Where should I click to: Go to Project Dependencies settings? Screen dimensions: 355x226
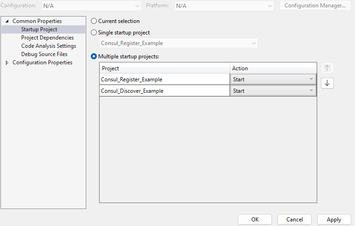[47, 38]
